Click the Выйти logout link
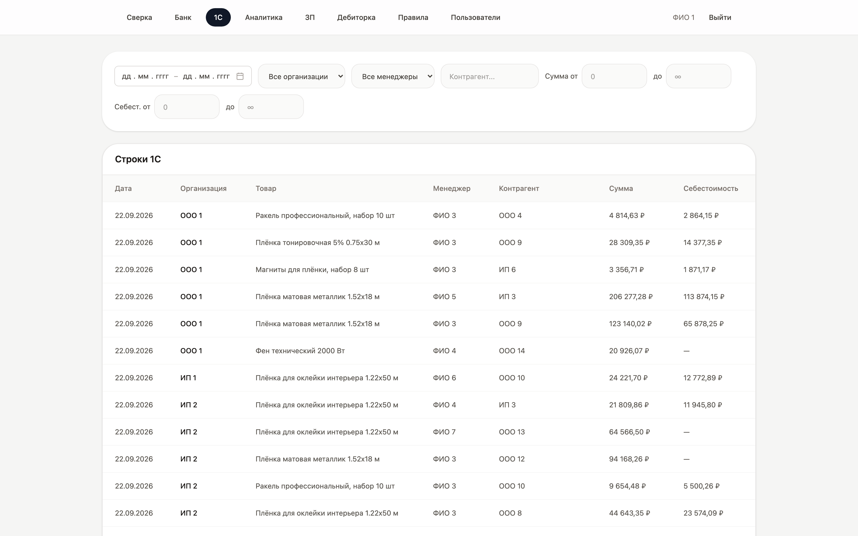This screenshot has height=536, width=858. pos(720,17)
